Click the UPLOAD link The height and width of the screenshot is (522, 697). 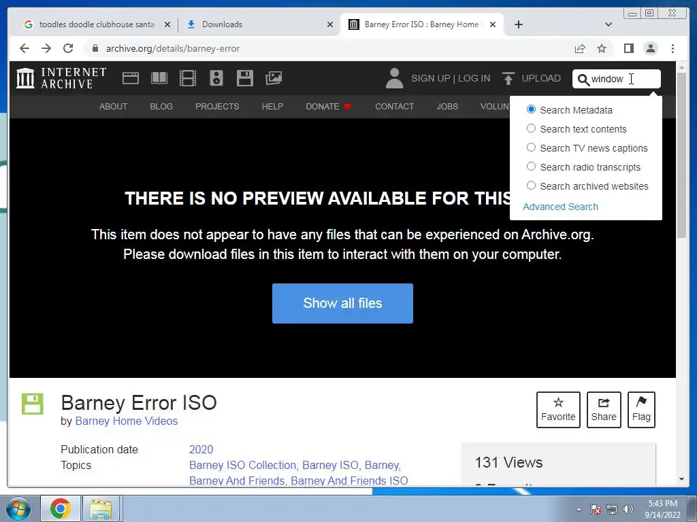(541, 78)
